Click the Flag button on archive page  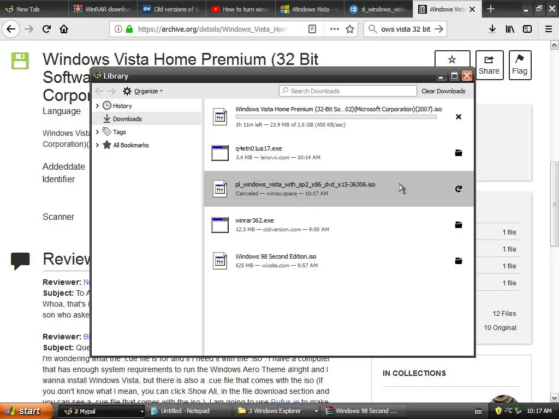[520, 65]
